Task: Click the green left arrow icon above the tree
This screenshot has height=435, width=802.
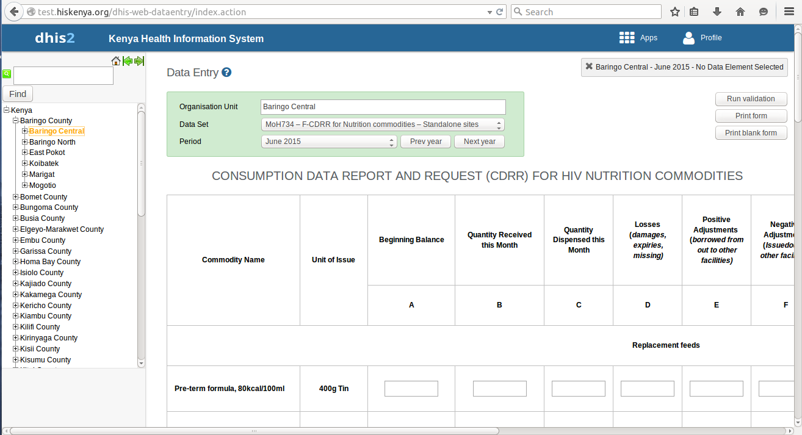Action: (x=128, y=61)
